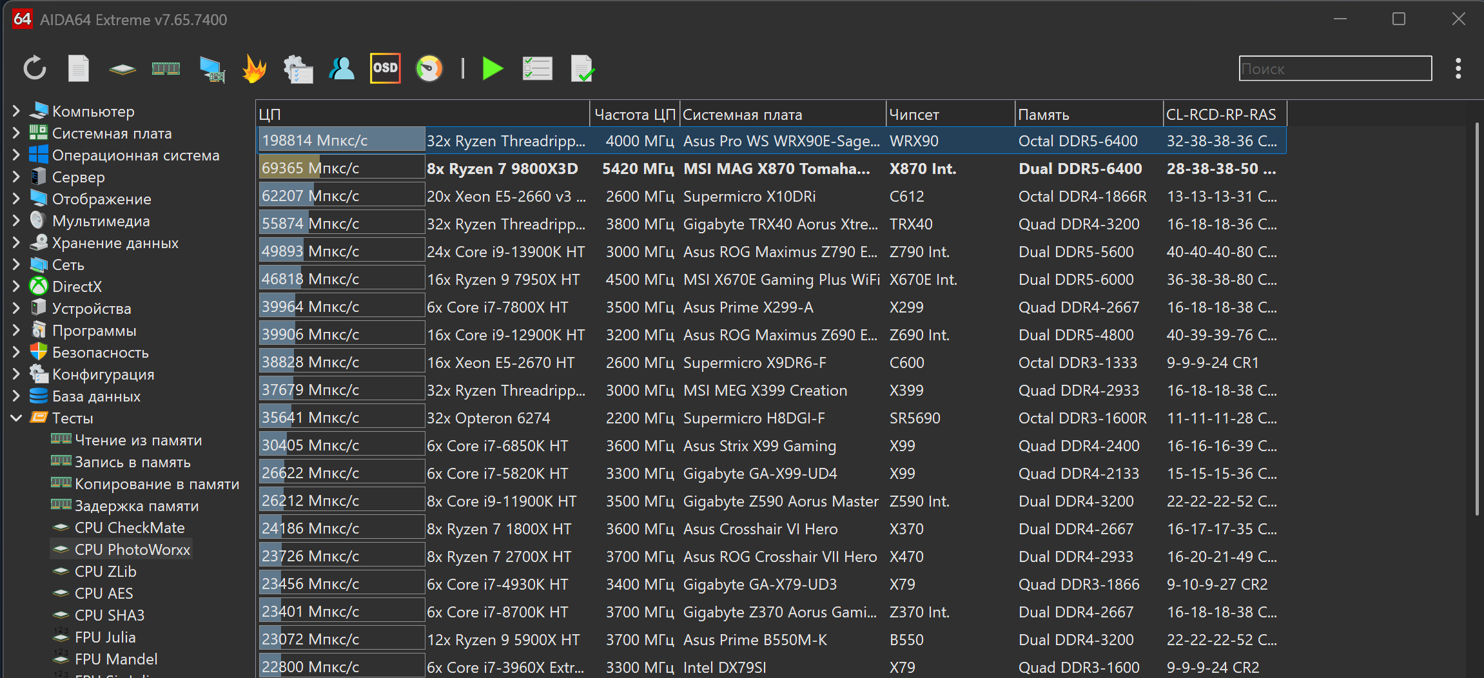Open the checklist results icon

[x=538, y=68]
